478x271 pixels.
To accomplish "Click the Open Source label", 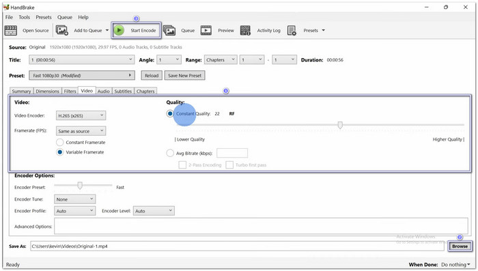I will coord(36,31).
